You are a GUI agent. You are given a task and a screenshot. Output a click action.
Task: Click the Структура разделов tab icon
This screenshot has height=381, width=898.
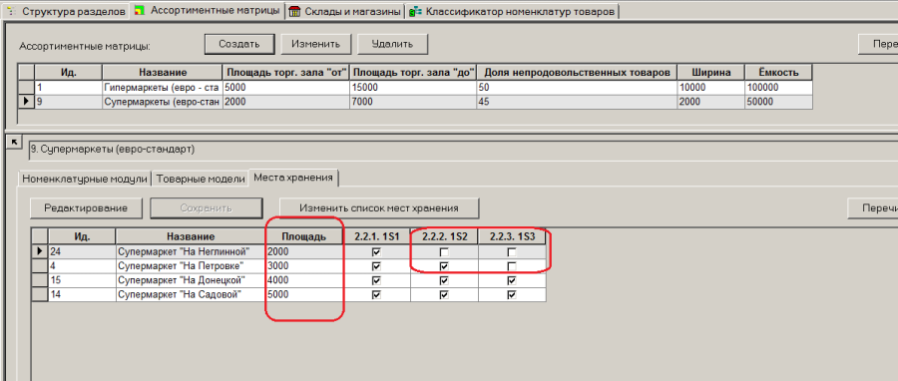(10, 12)
